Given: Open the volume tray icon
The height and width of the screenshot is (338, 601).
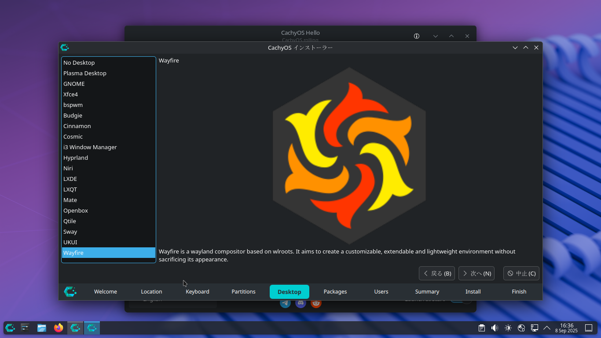Looking at the screenshot, I should coord(495,328).
